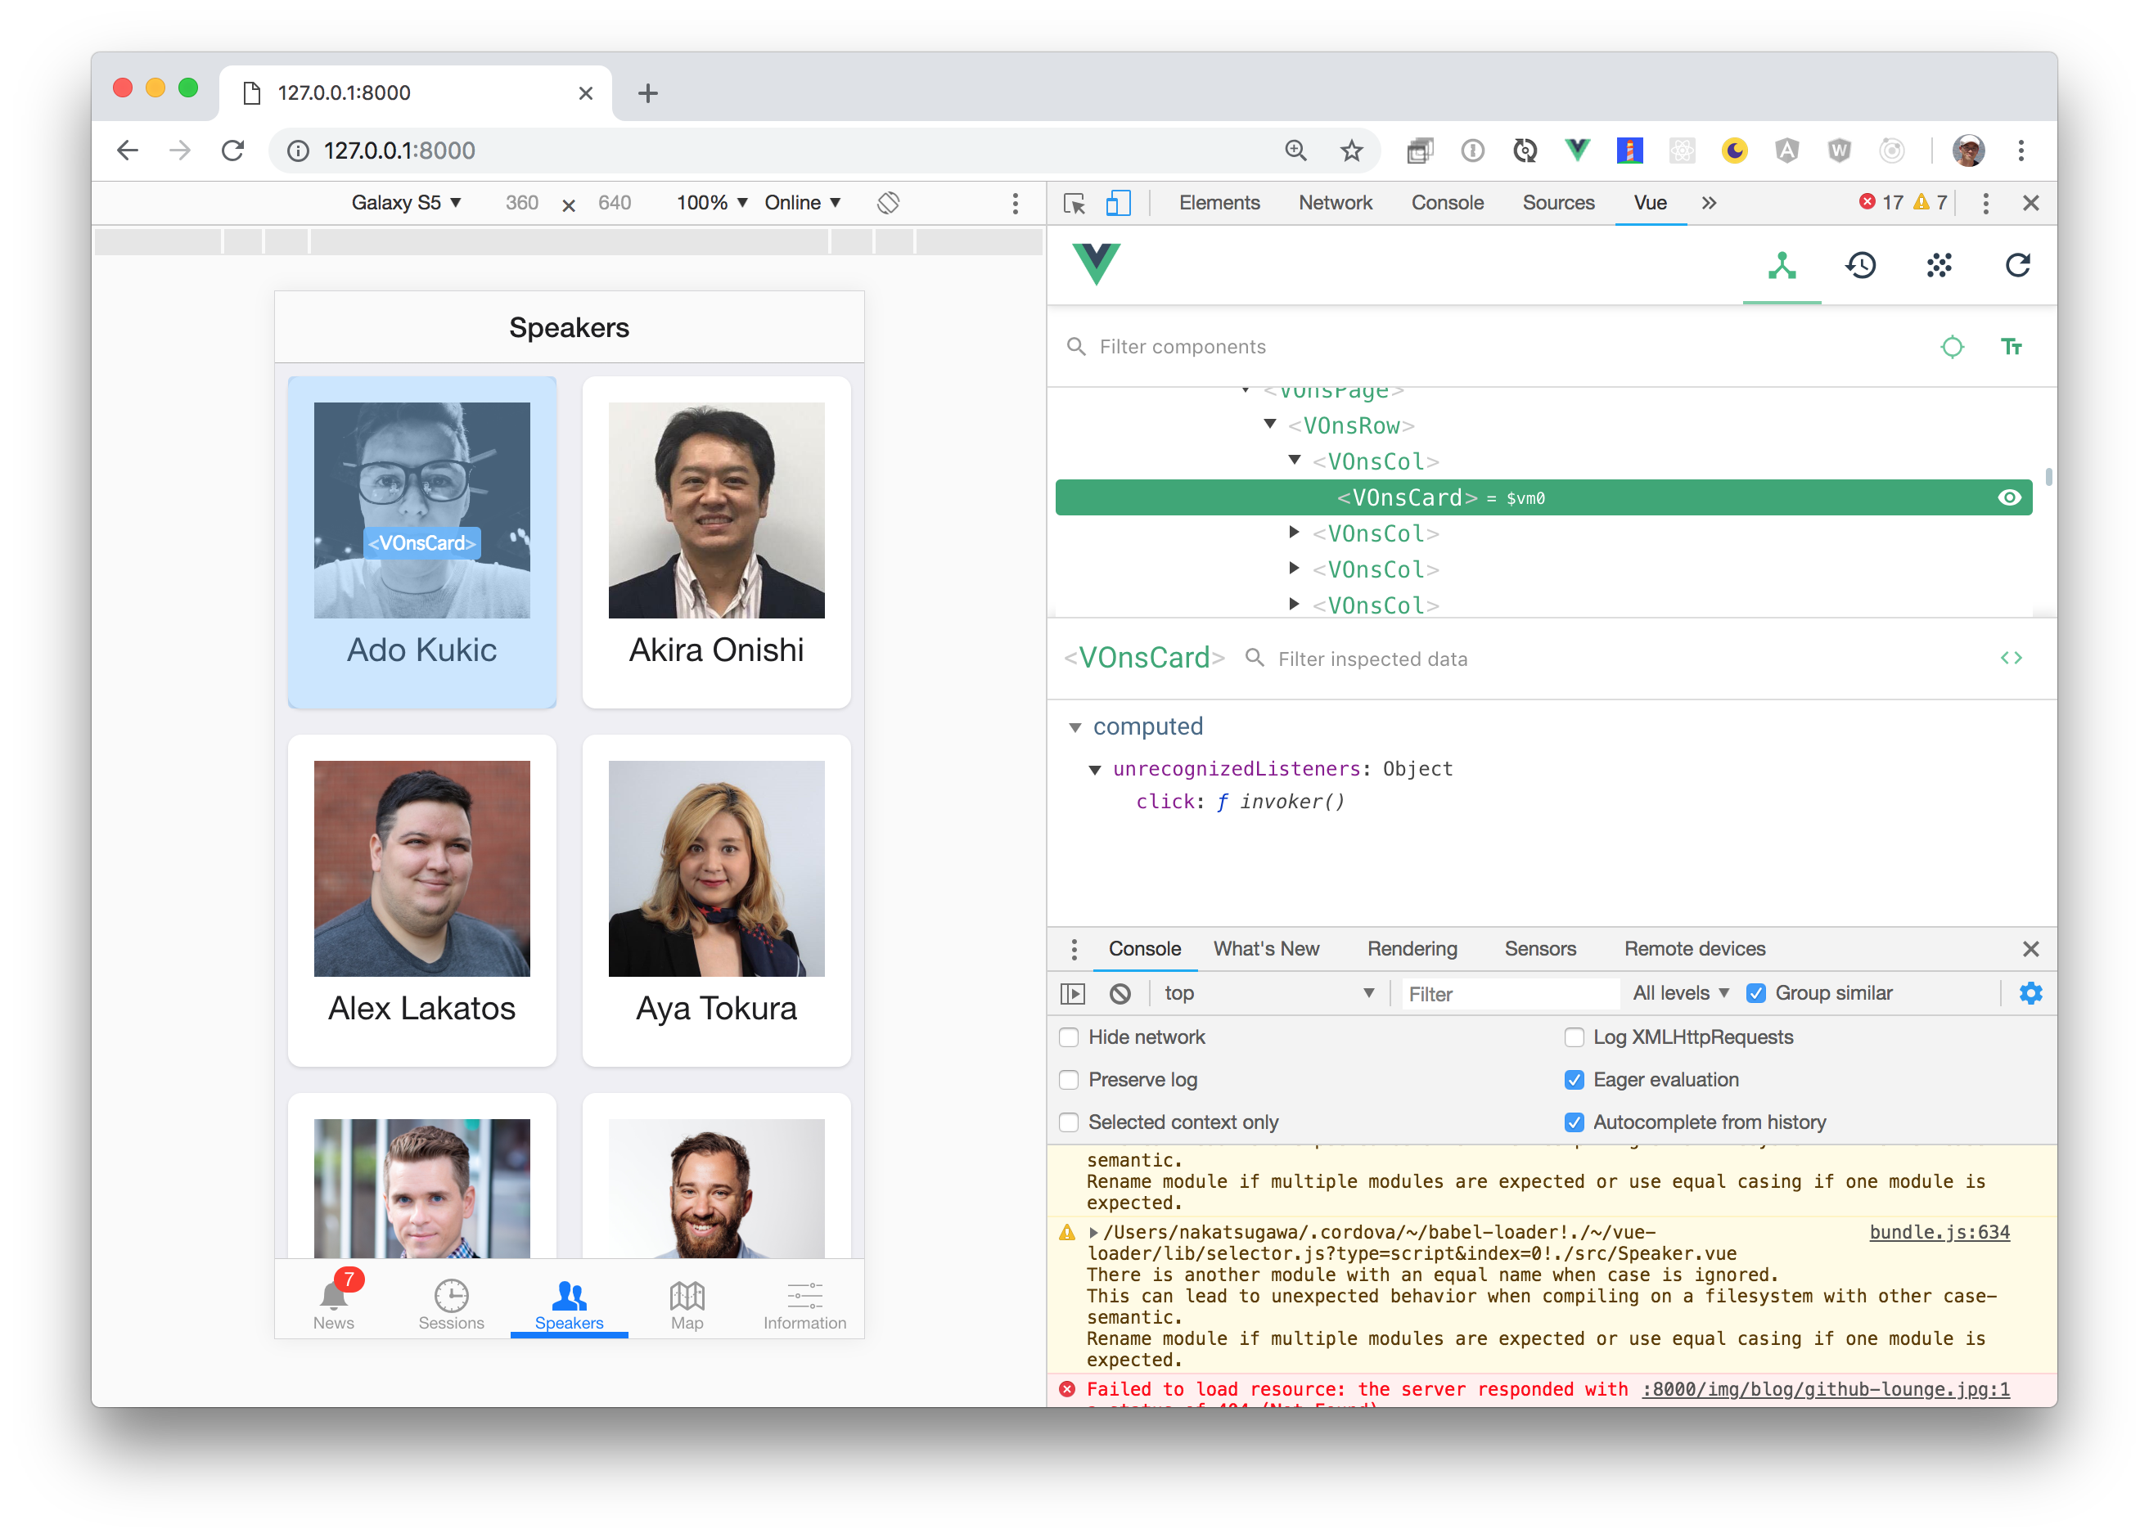Switch to the Network tab
Viewport: 2149px width, 1538px height.
point(1336,203)
